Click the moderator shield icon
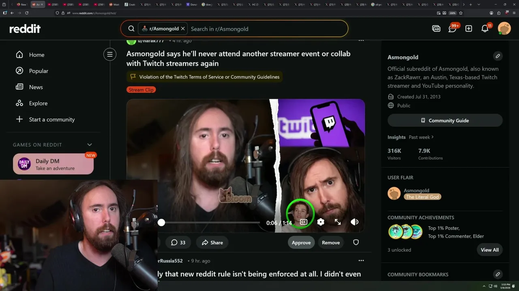This screenshot has height=291, width=519. (356, 242)
